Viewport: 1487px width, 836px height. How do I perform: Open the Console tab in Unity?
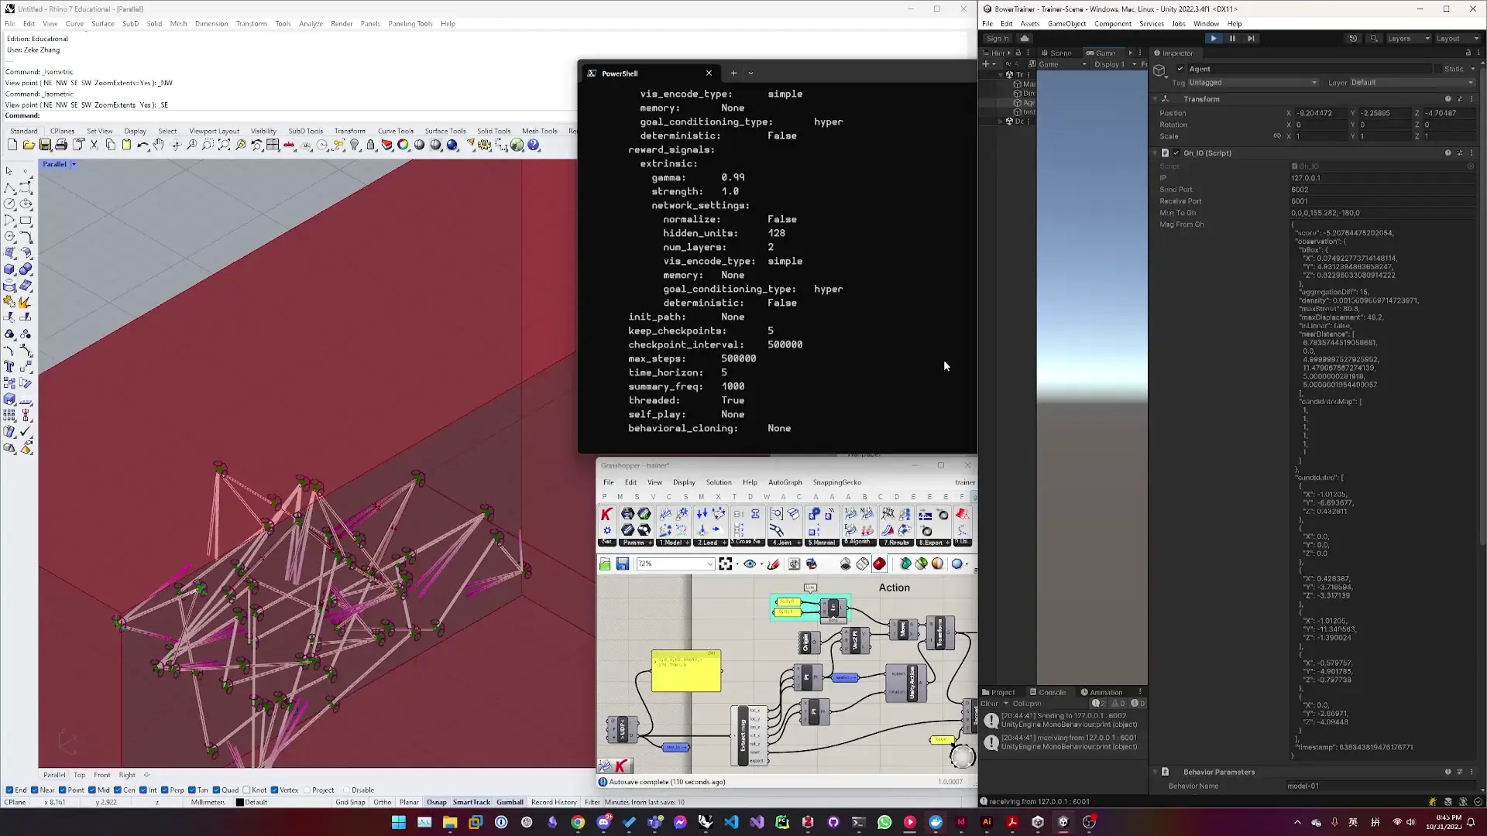click(x=1048, y=692)
